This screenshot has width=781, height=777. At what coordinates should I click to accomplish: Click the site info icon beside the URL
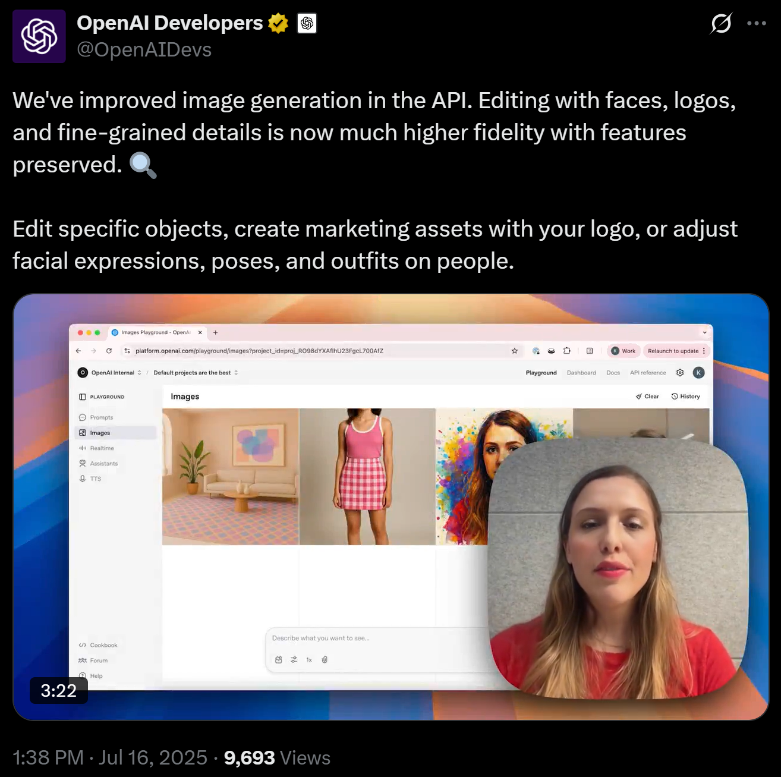pos(127,351)
